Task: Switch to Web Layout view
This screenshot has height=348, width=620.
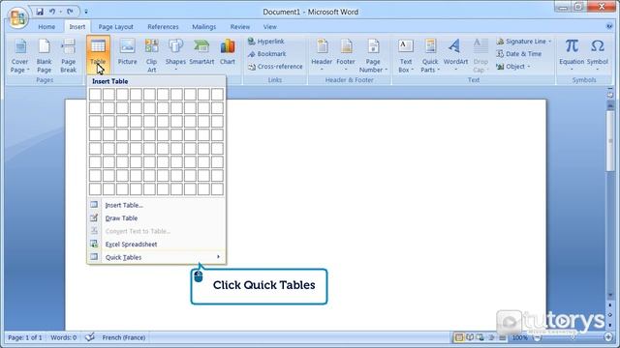Action: pos(480,337)
